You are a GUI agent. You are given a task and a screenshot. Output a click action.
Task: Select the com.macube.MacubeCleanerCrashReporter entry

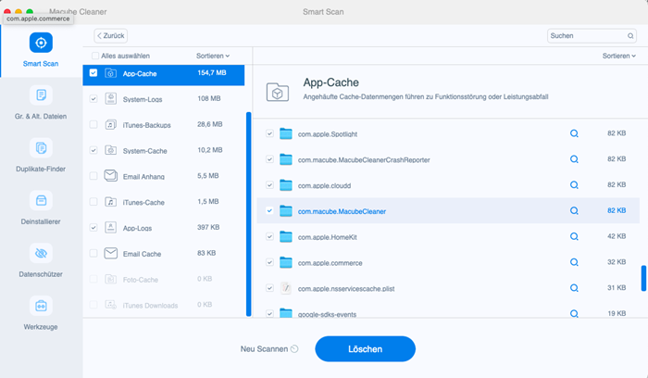448,159
